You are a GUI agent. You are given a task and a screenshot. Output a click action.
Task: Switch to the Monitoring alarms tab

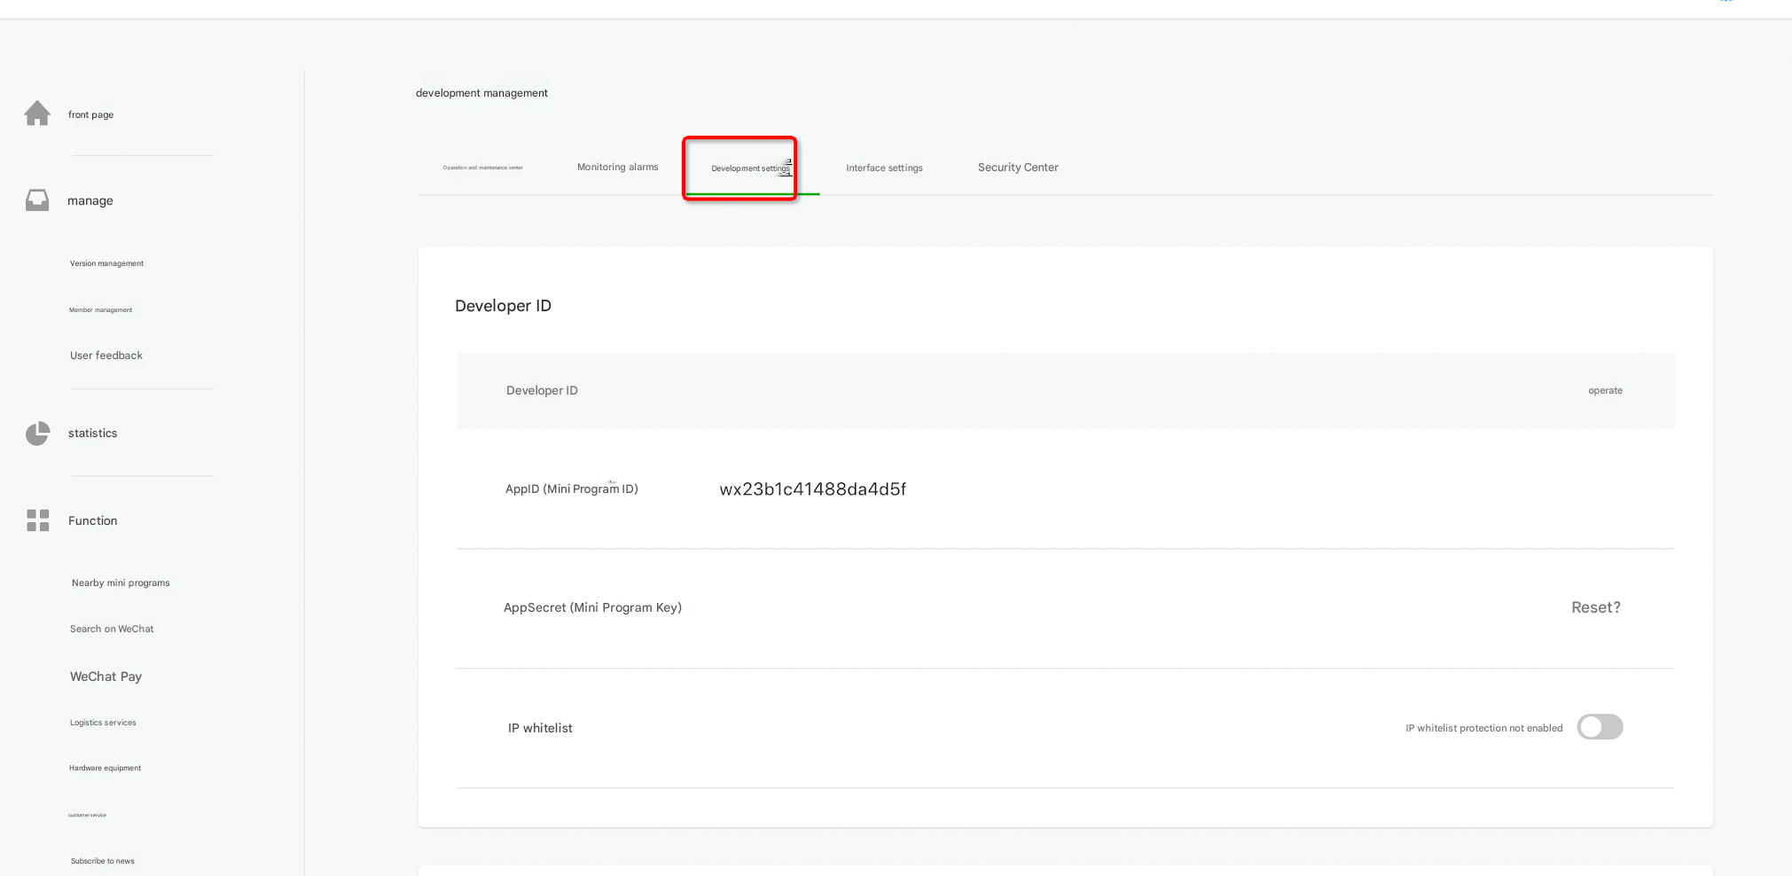pyautogui.click(x=618, y=167)
